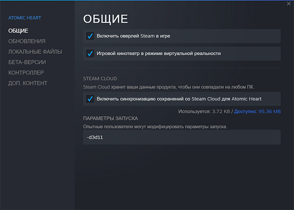Disable Steam Cloud save sync checkbox

(90, 99)
